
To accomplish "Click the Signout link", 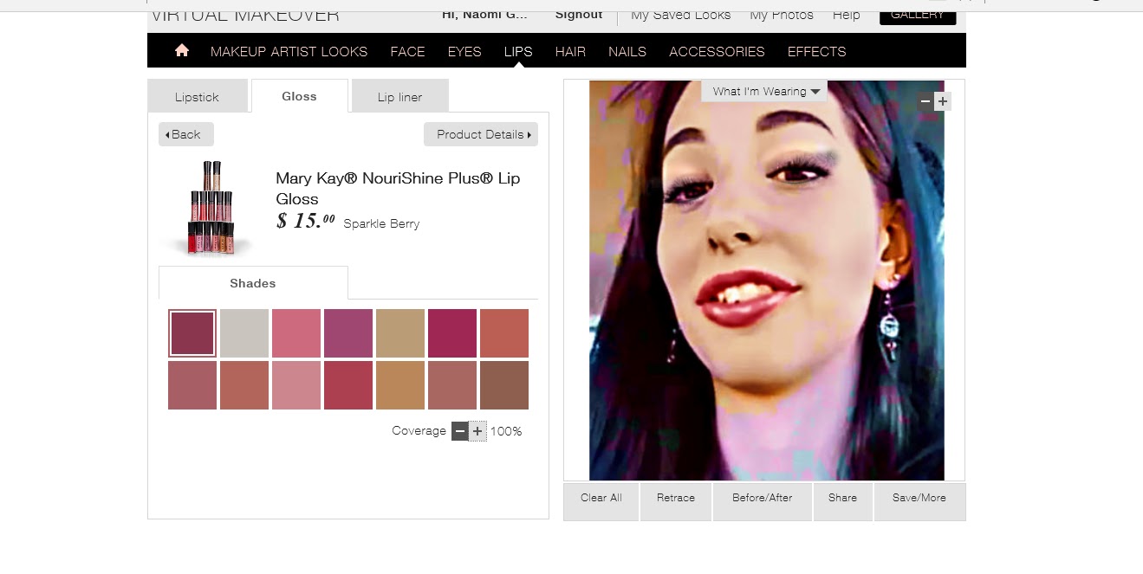I will pyautogui.click(x=579, y=15).
